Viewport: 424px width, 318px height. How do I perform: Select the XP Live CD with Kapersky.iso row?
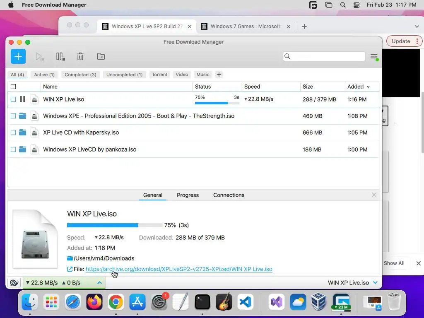click(x=194, y=132)
